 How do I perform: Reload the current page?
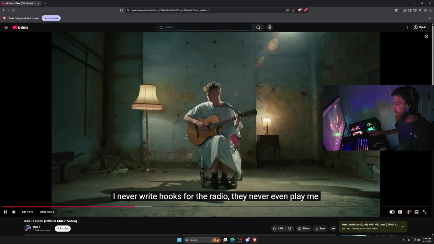(14, 10)
